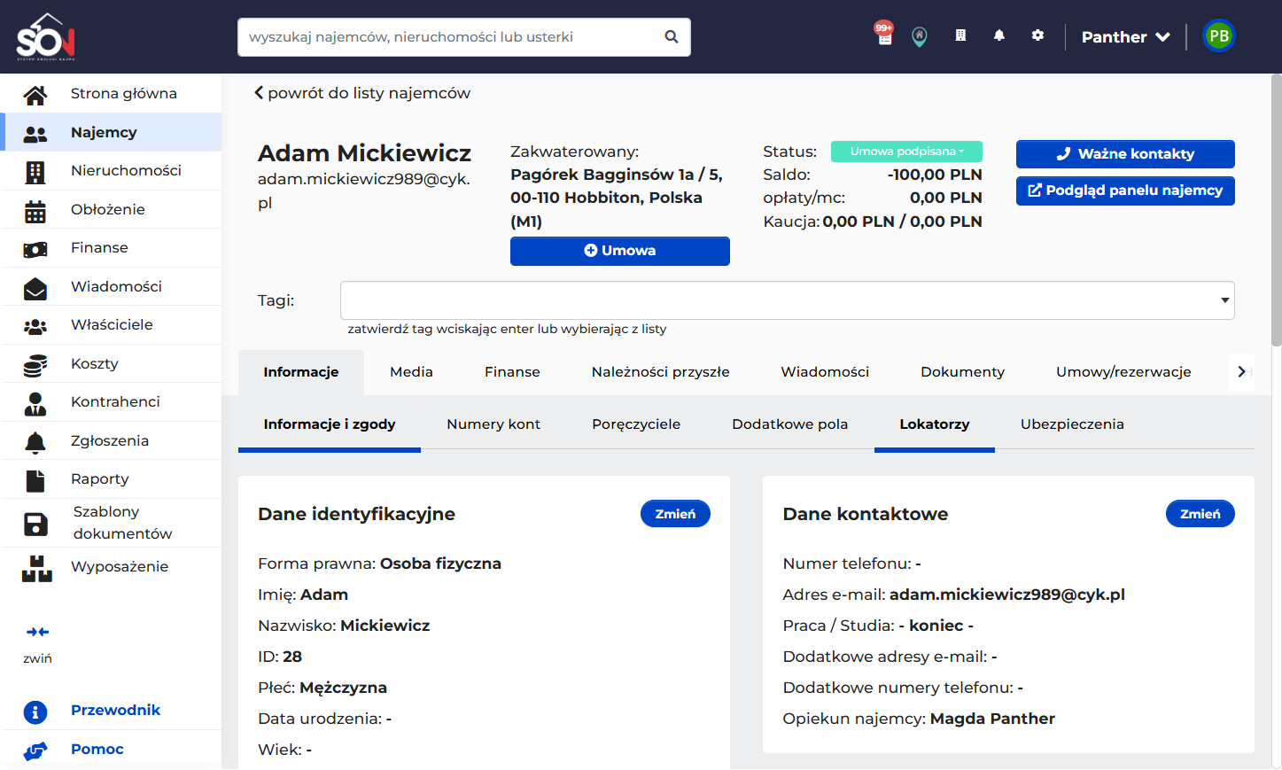1282x770 pixels.
Task: Open the building icon in header
Action: tap(960, 35)
